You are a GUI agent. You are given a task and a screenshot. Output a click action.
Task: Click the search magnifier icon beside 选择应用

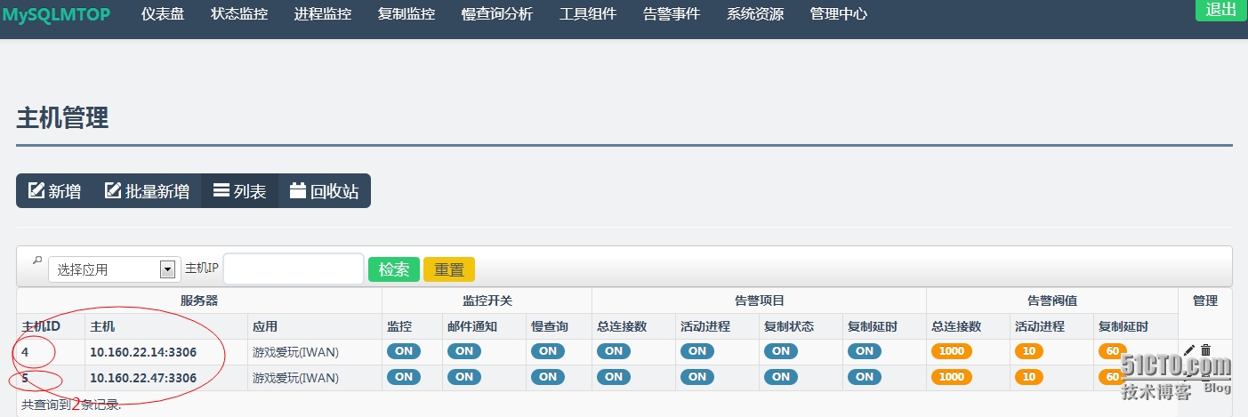click(x=36, y=261)
